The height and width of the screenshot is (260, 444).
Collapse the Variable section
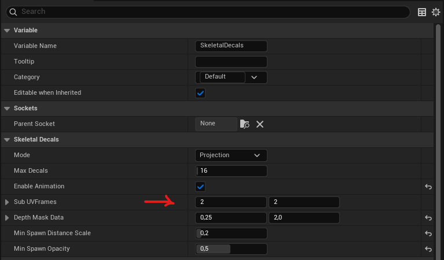pyautogui.click(x=7, y=31)
